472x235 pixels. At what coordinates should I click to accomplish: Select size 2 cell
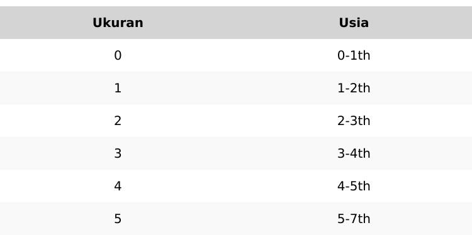click(118, 121)
